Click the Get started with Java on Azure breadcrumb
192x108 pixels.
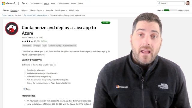tap(35, 15)
